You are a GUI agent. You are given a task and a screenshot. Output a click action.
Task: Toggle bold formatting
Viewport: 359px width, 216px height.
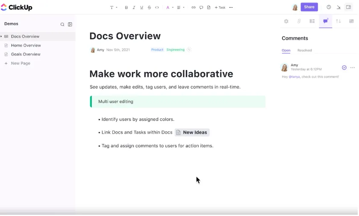(126, 8)
